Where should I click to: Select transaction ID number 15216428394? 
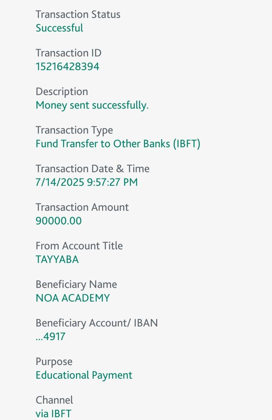tap(67, 67)
